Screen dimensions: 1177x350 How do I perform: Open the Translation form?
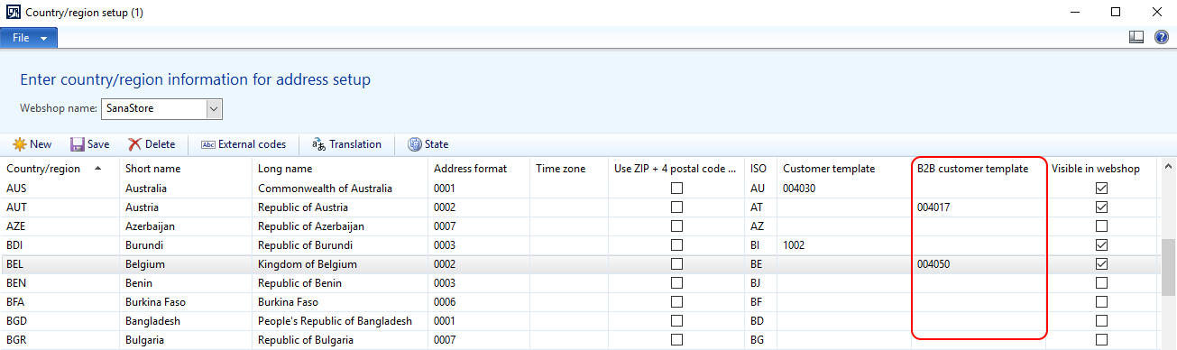coord(346,144)
